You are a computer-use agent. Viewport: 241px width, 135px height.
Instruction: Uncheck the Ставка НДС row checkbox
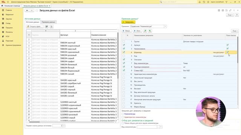pyautogui.click(x=124, y=70)
